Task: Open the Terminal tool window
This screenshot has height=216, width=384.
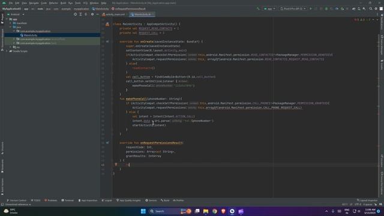Action: tap(68, 200)
